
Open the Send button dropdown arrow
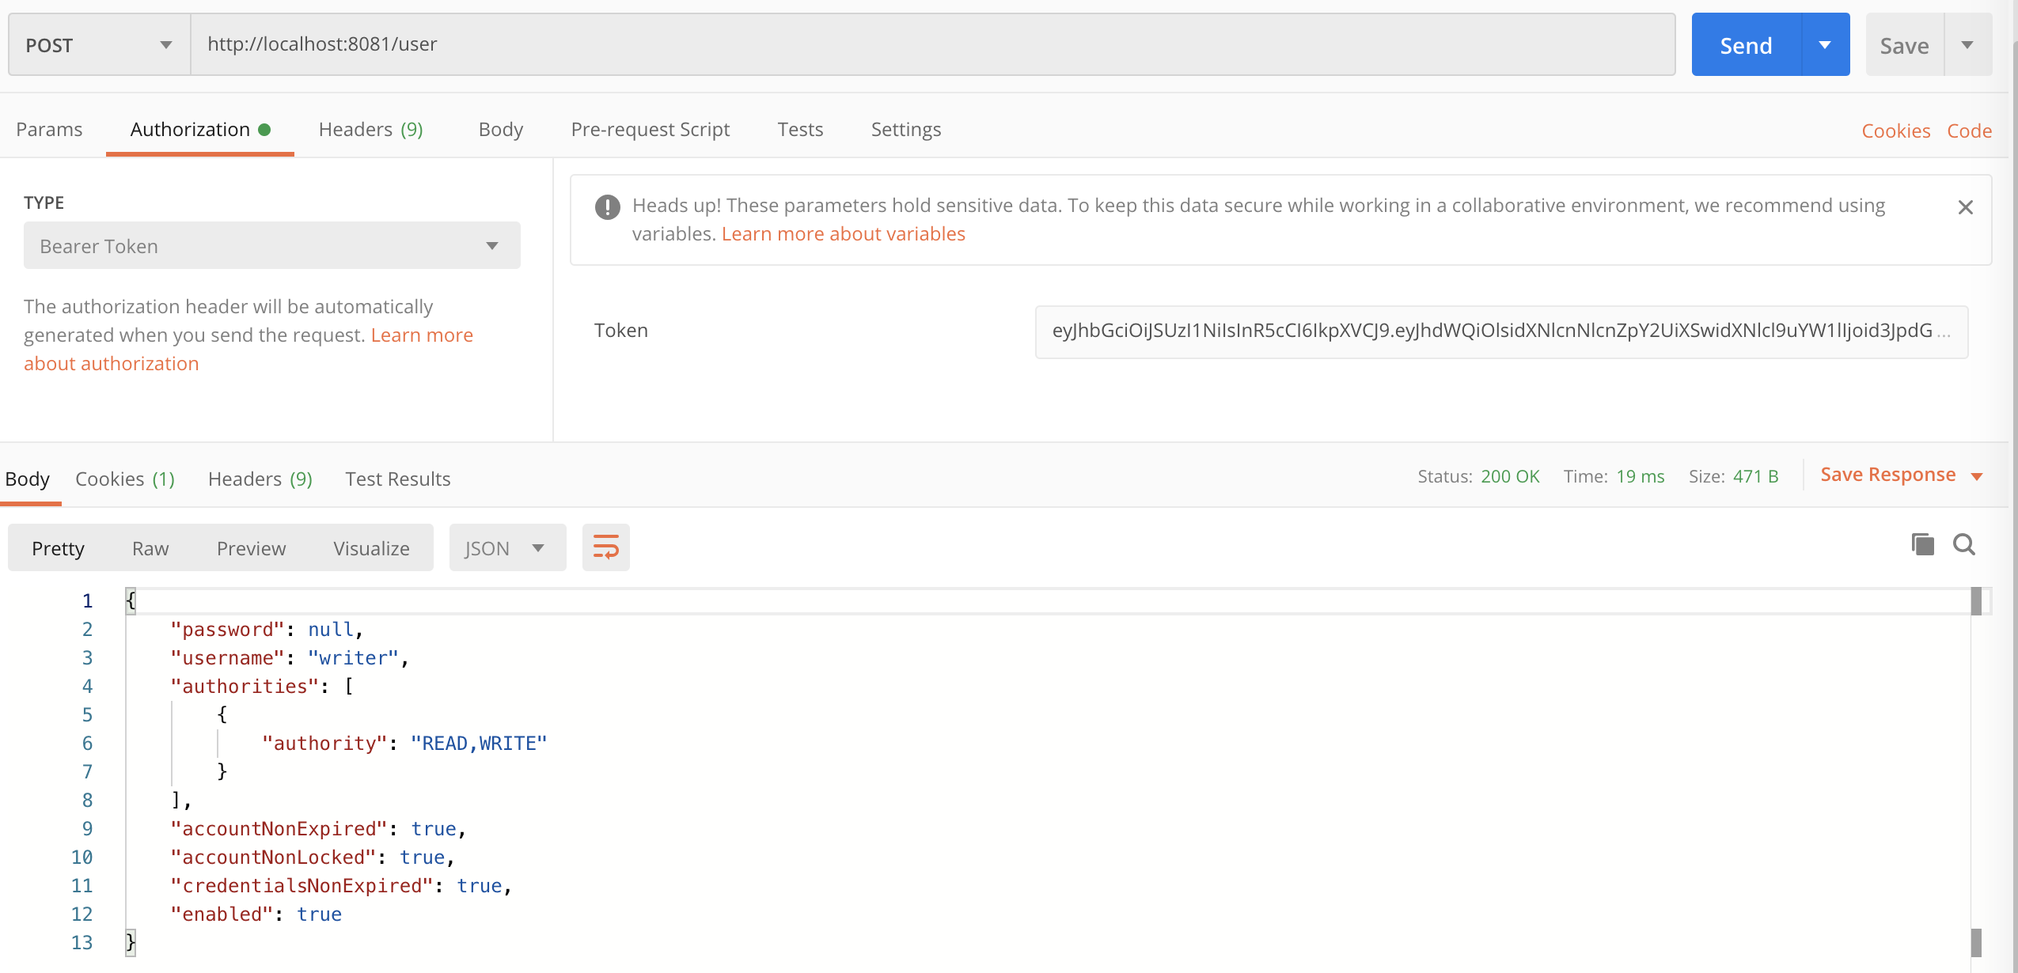click(1825, 45)
